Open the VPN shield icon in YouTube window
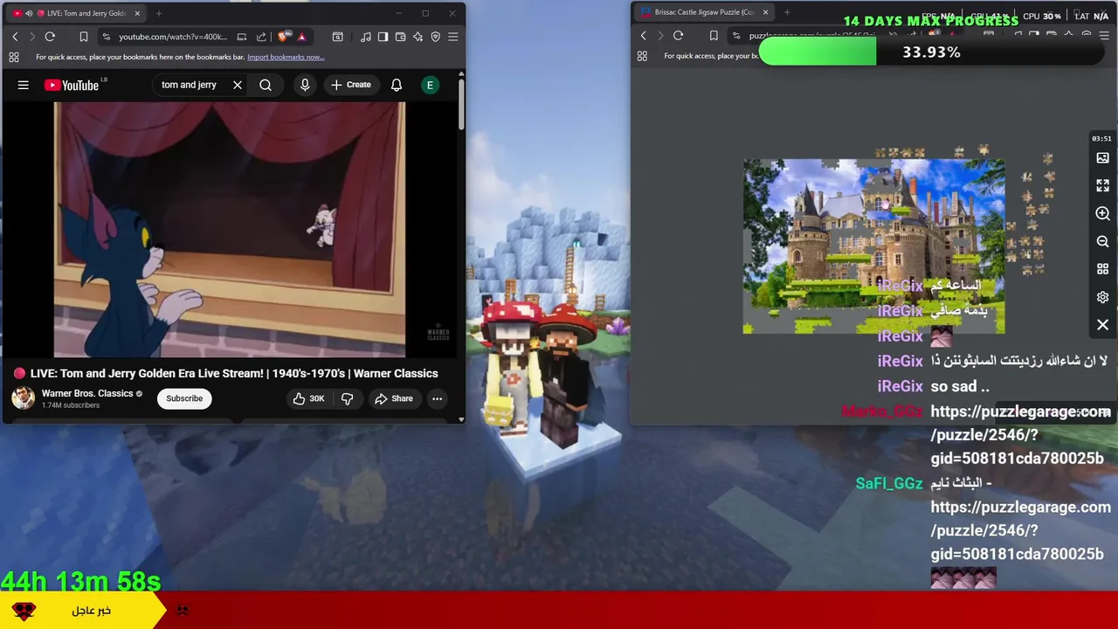The width and height of the screenshot is (1118, 629). 435,37
